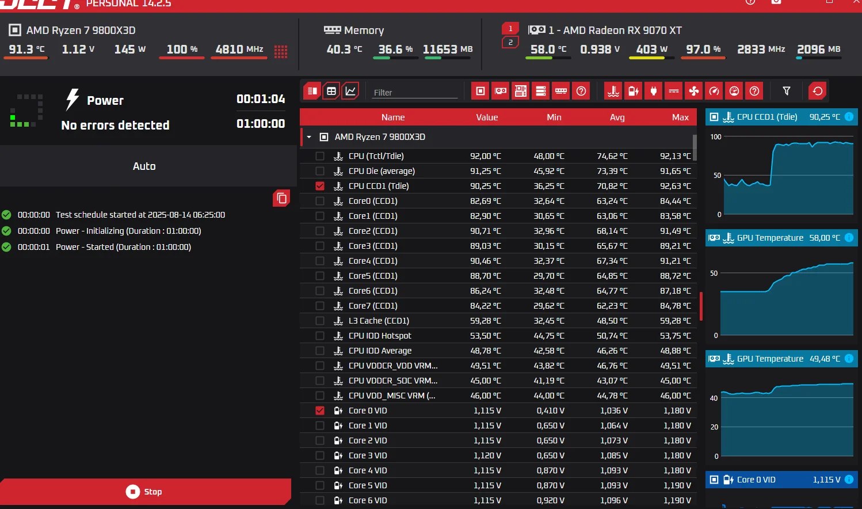Toggle the memory sensor source filter
Screen dimensions: 862x509
561,91
